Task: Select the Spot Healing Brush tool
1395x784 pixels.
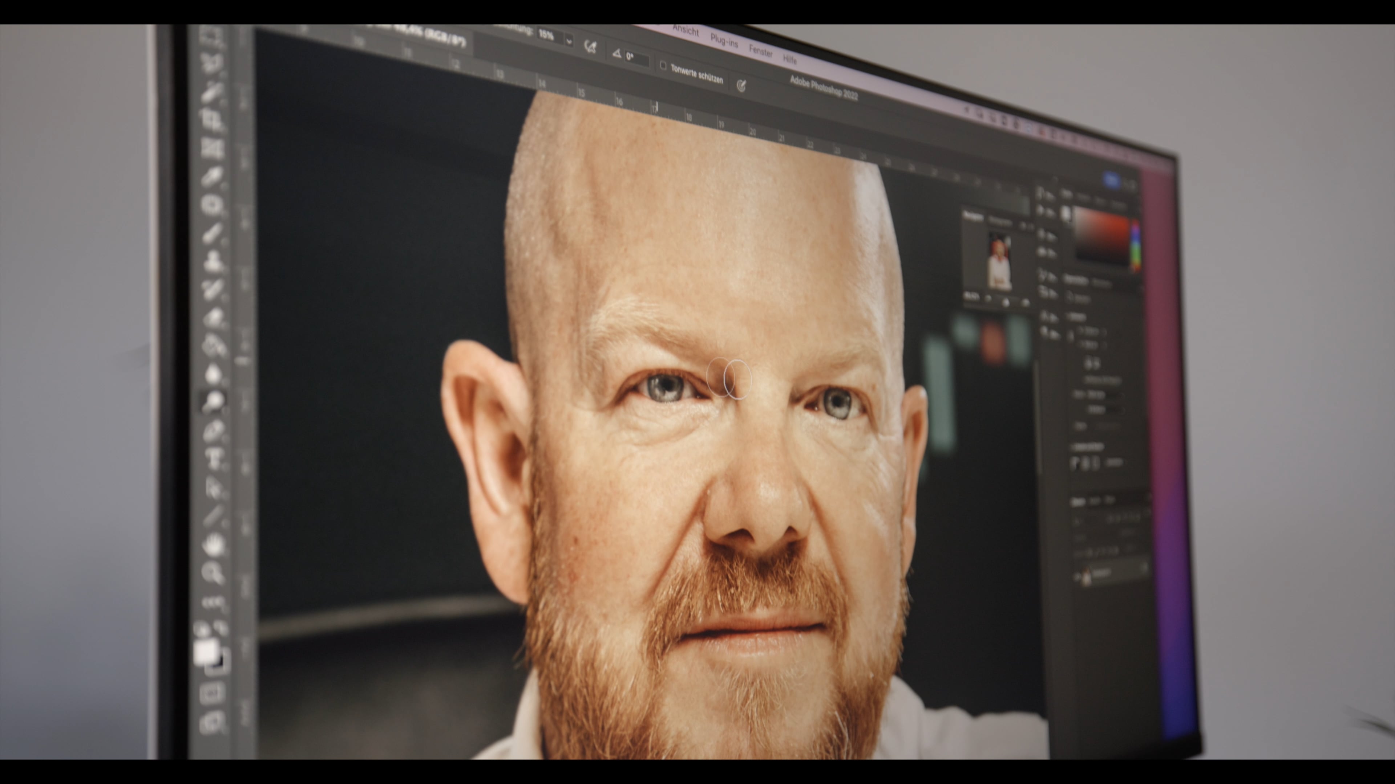Action: coord(212,204)
